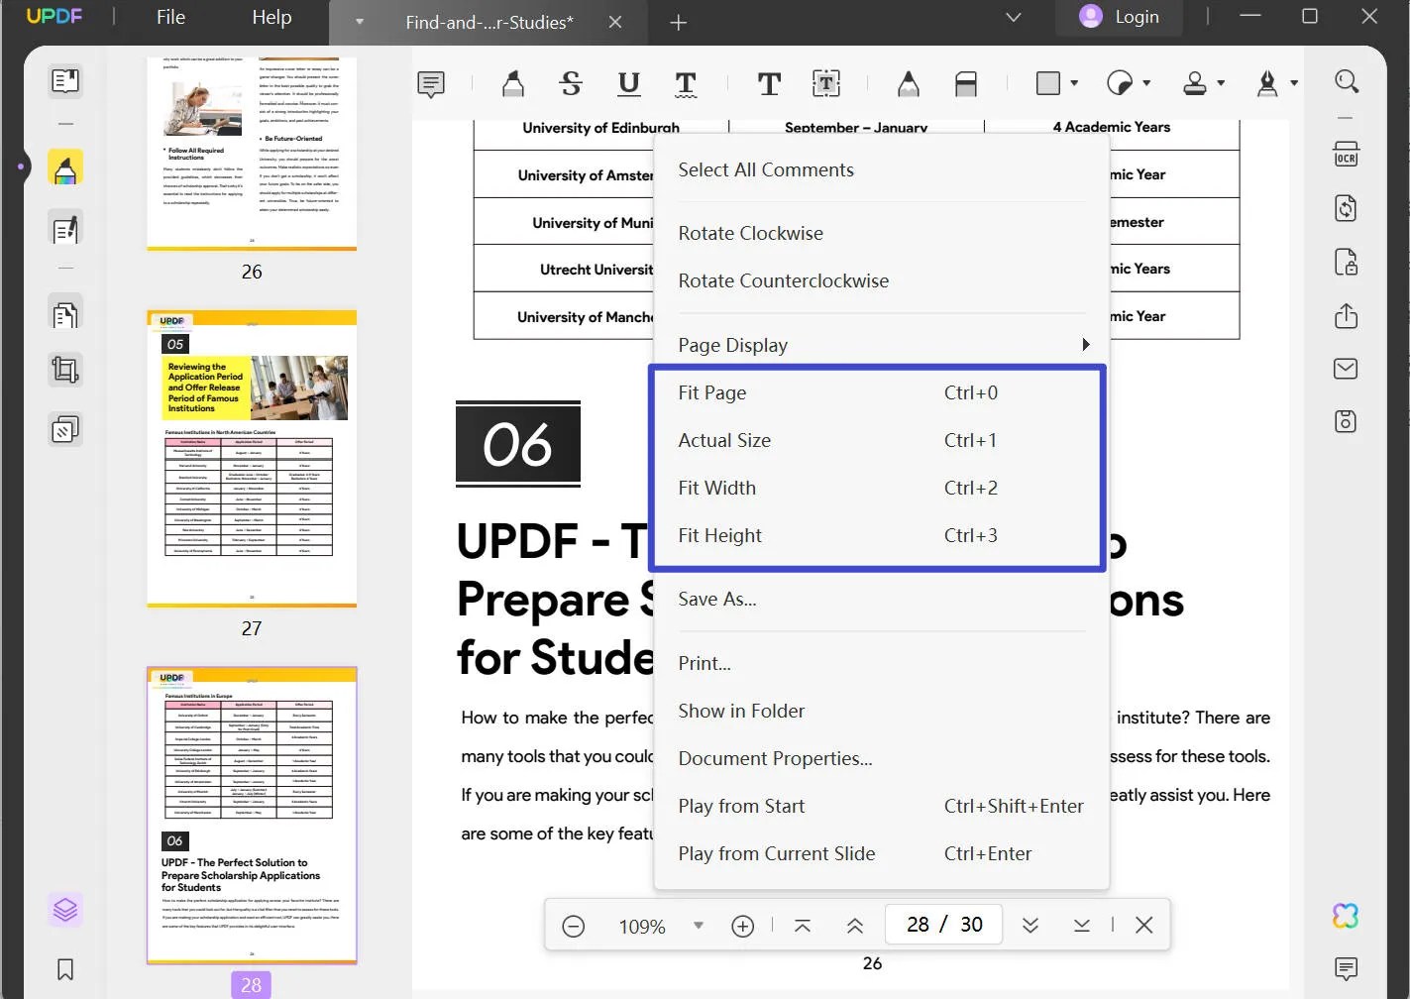The width and height of the screenshot is (1410, 999).
Task: Select the Highlighter annotation tool
Action: (x=512, y=83)
